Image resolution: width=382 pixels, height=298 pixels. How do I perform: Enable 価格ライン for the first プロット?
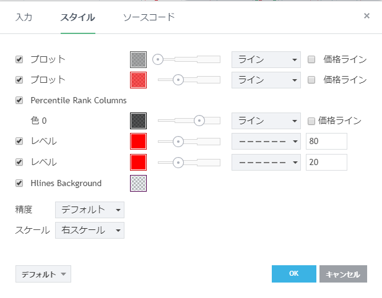pos(311,59)
